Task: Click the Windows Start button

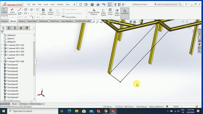Action: coord(3,111)
